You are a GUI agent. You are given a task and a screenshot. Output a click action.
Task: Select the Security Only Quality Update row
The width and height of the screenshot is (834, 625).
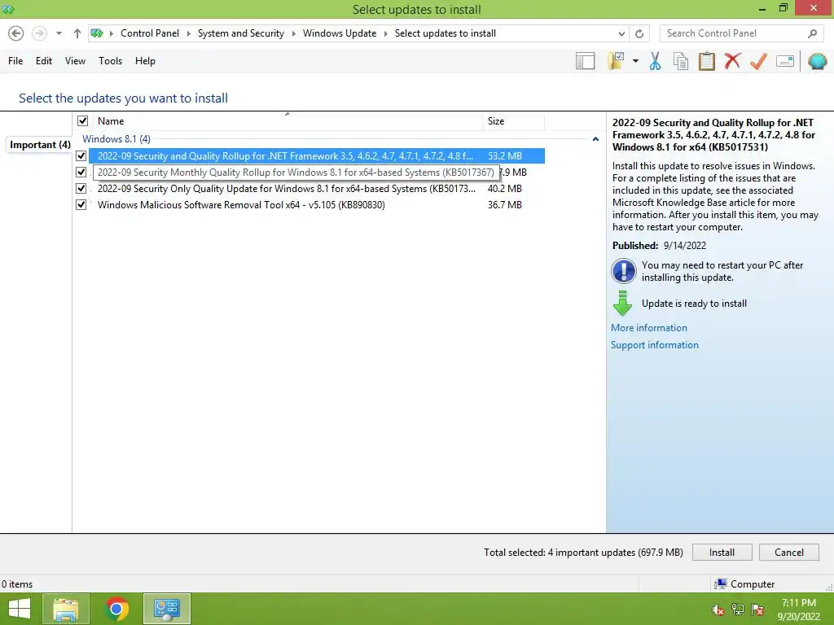click(317, 189)
